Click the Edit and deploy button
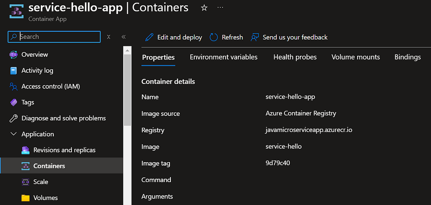Image resolution: width=431 pixels, height=205 pixels. pos(174,37)
